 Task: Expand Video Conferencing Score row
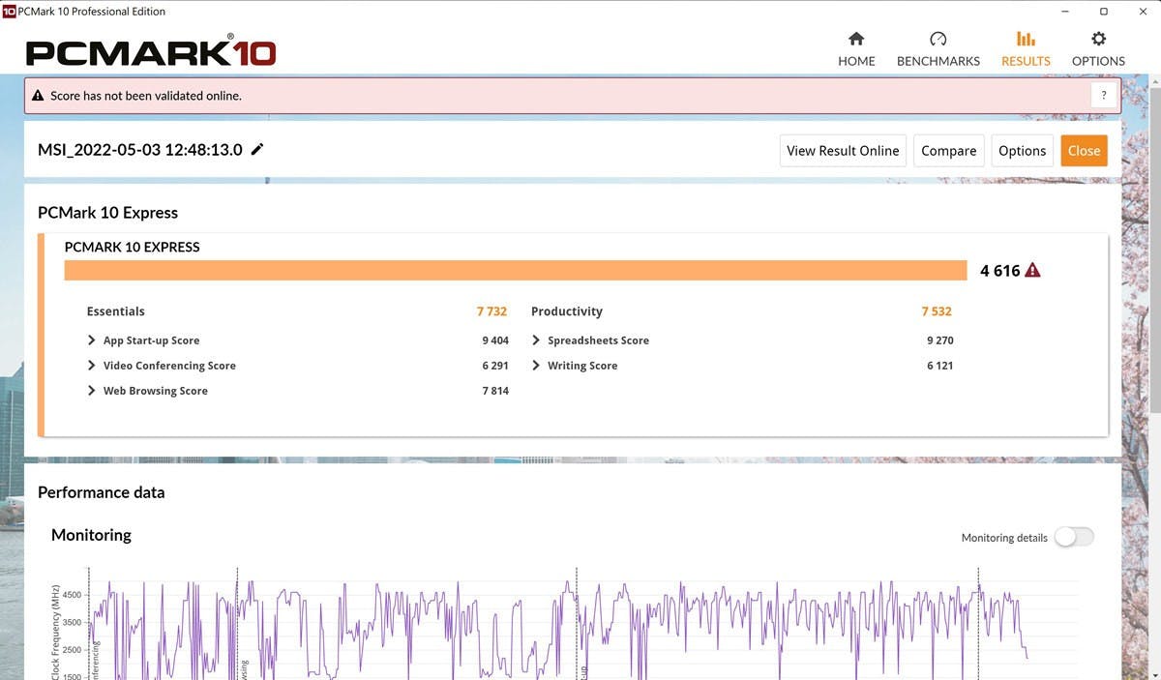point(92,366)
